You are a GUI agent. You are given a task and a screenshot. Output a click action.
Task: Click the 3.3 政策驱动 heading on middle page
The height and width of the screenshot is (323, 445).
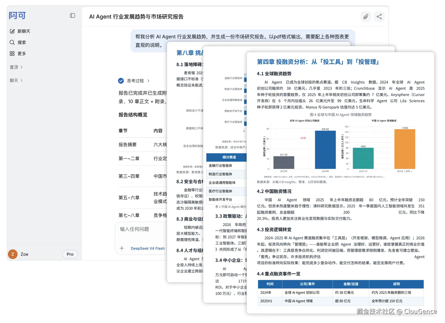click(x=231, y=216)
